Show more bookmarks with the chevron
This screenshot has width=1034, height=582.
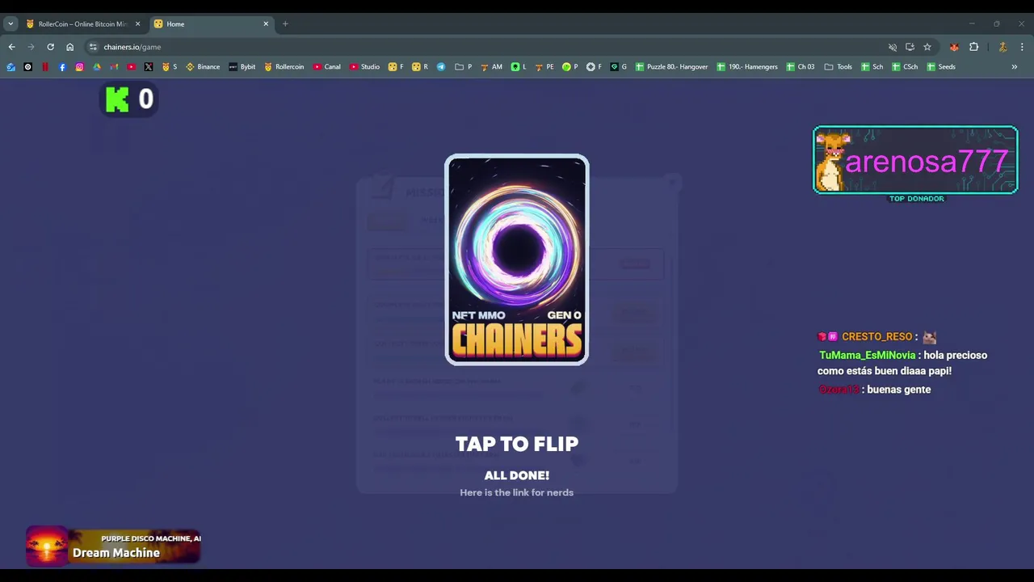(x=1015, y=67)
